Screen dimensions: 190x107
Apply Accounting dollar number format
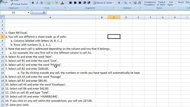tap(119, 3)
